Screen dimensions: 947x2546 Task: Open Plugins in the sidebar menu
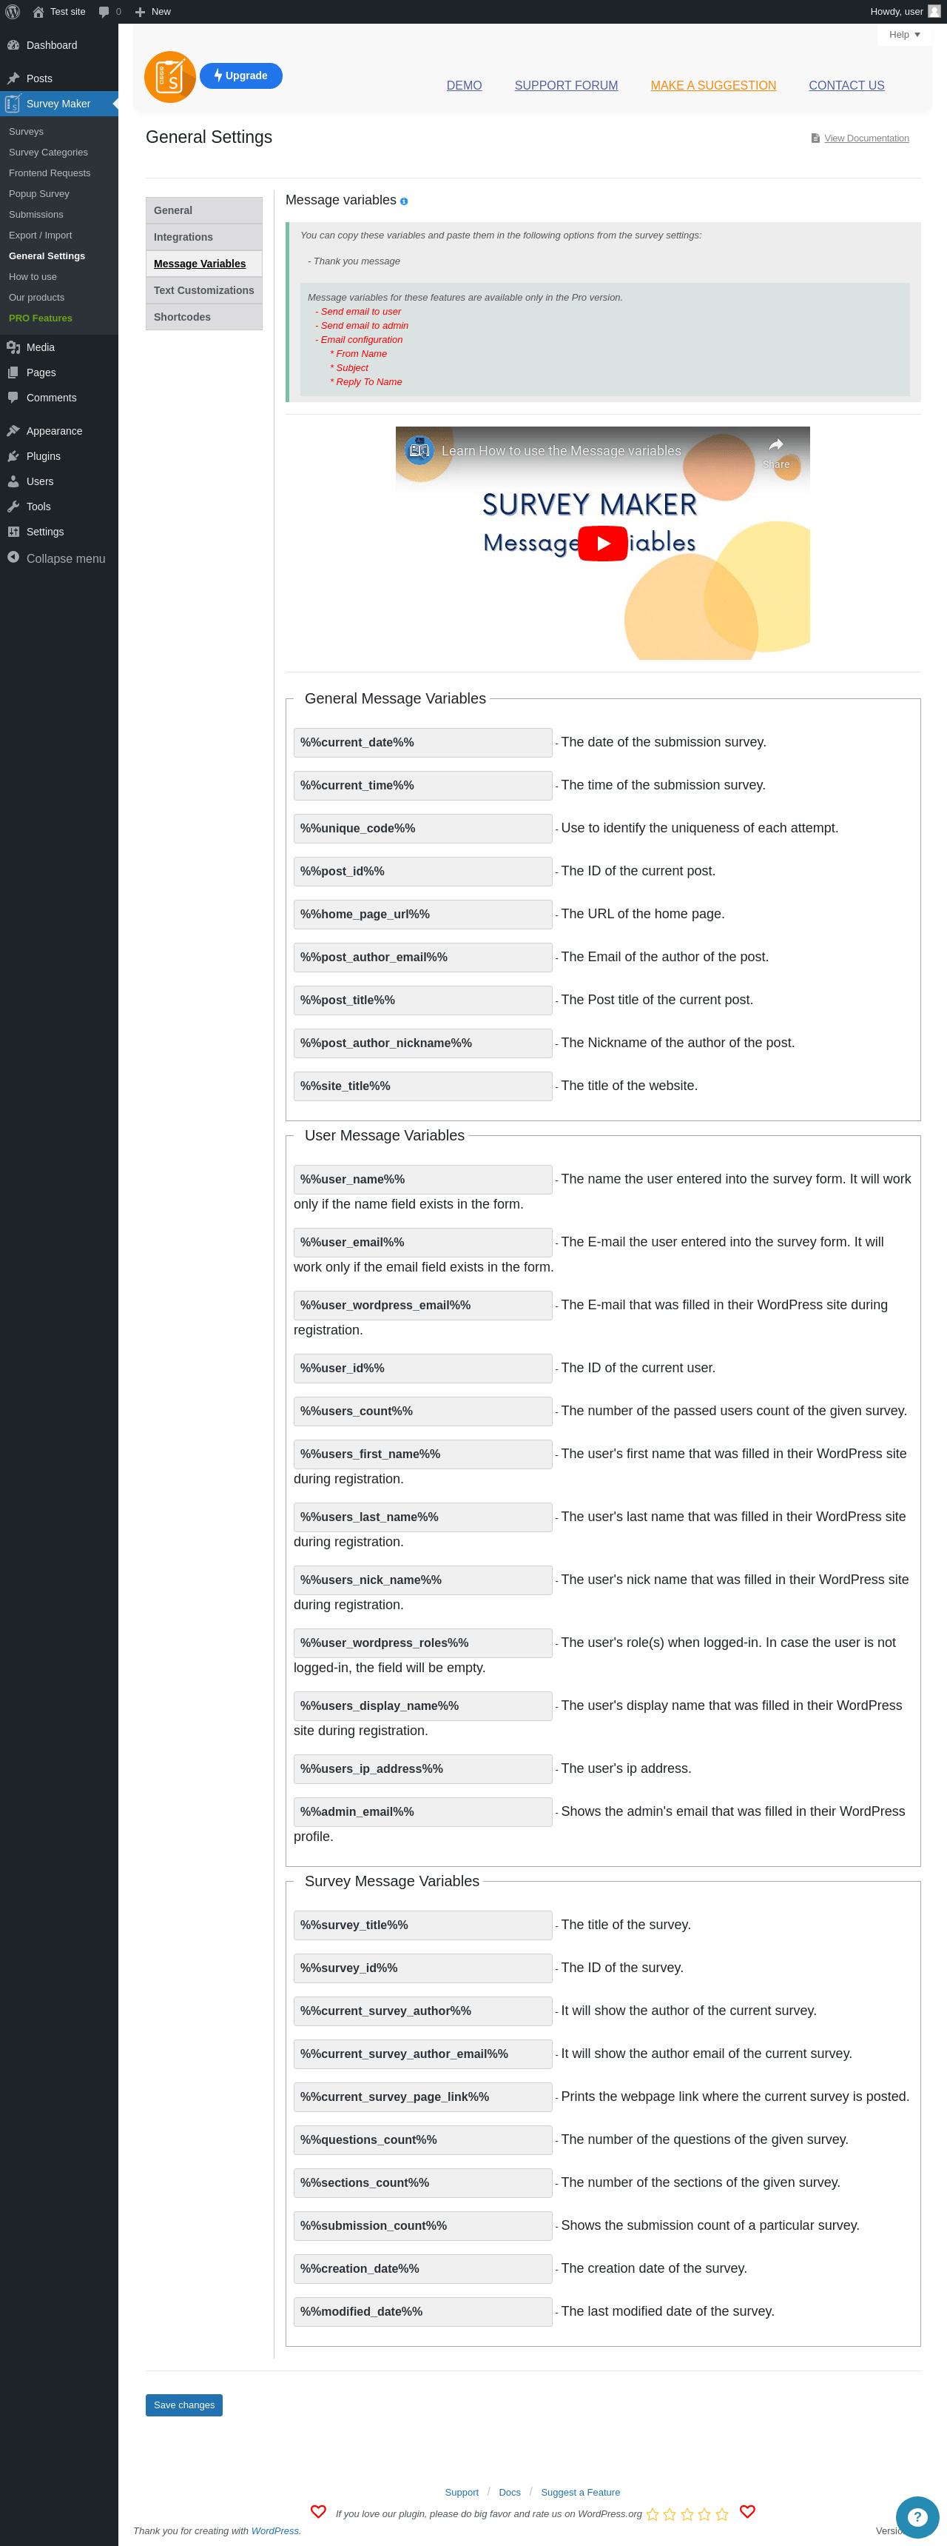[44, 457]
